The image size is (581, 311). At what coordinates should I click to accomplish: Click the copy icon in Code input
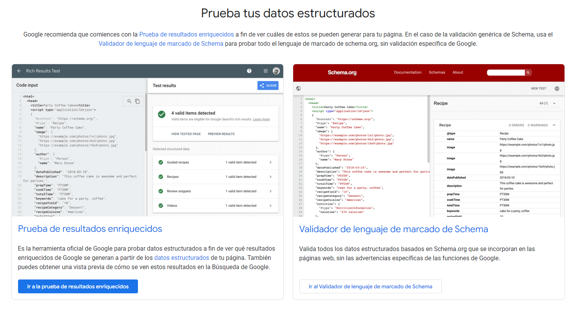tap(137, 101)
